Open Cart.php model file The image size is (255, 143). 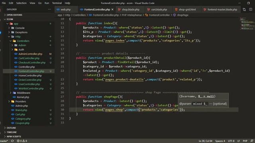[20, 114]
